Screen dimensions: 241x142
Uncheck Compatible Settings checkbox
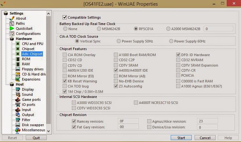(65, 17)
